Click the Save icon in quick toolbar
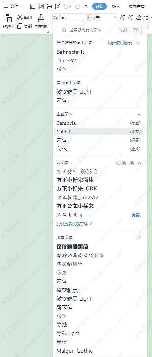 pos(33,6)
